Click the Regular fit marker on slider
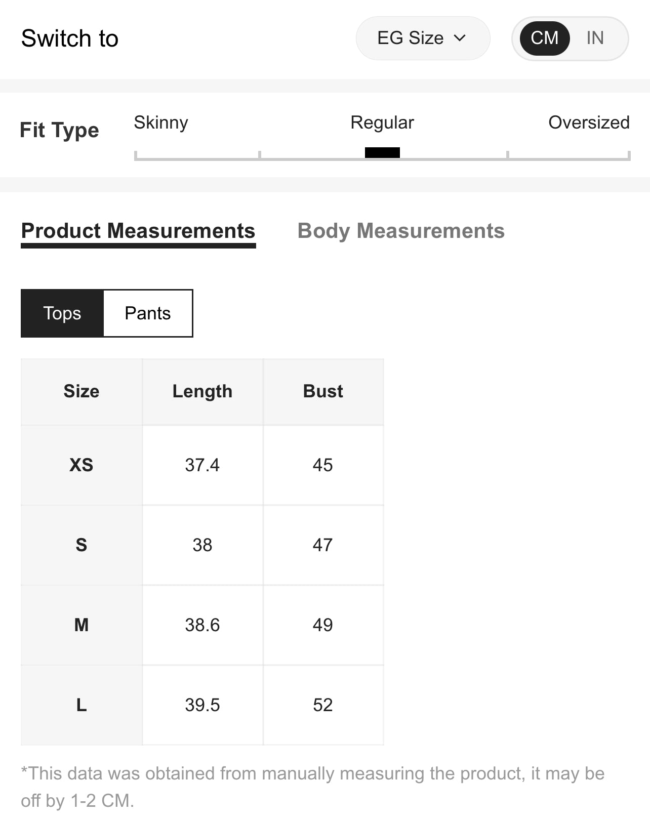650x822 pixels. 382,152
